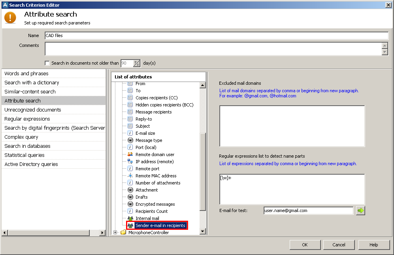
Task: Open Search in databases
Action: pos(53,146)
